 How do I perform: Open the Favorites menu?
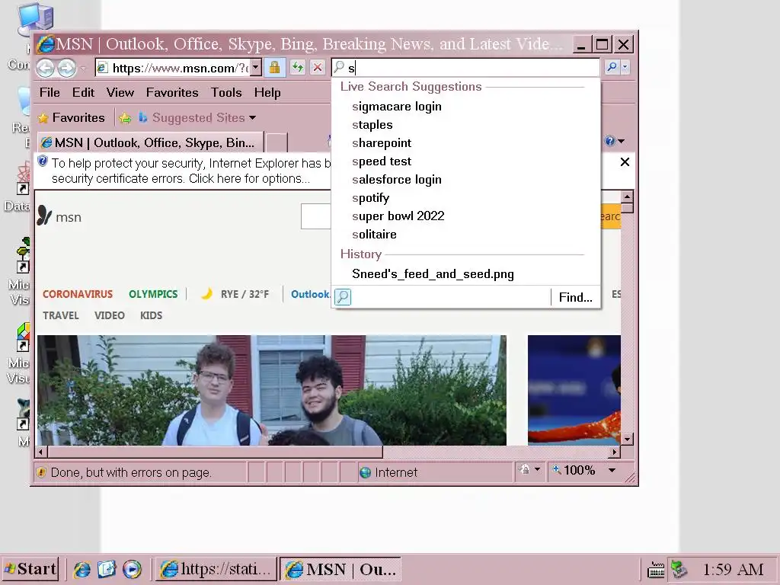pyautogui.click(x=172, y=92)
